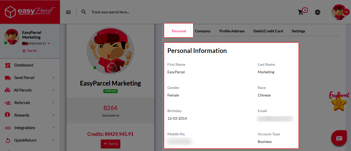Click the sidebar Top Up link
The height and width of the screenshot is (151, 351).
(29, 51)
